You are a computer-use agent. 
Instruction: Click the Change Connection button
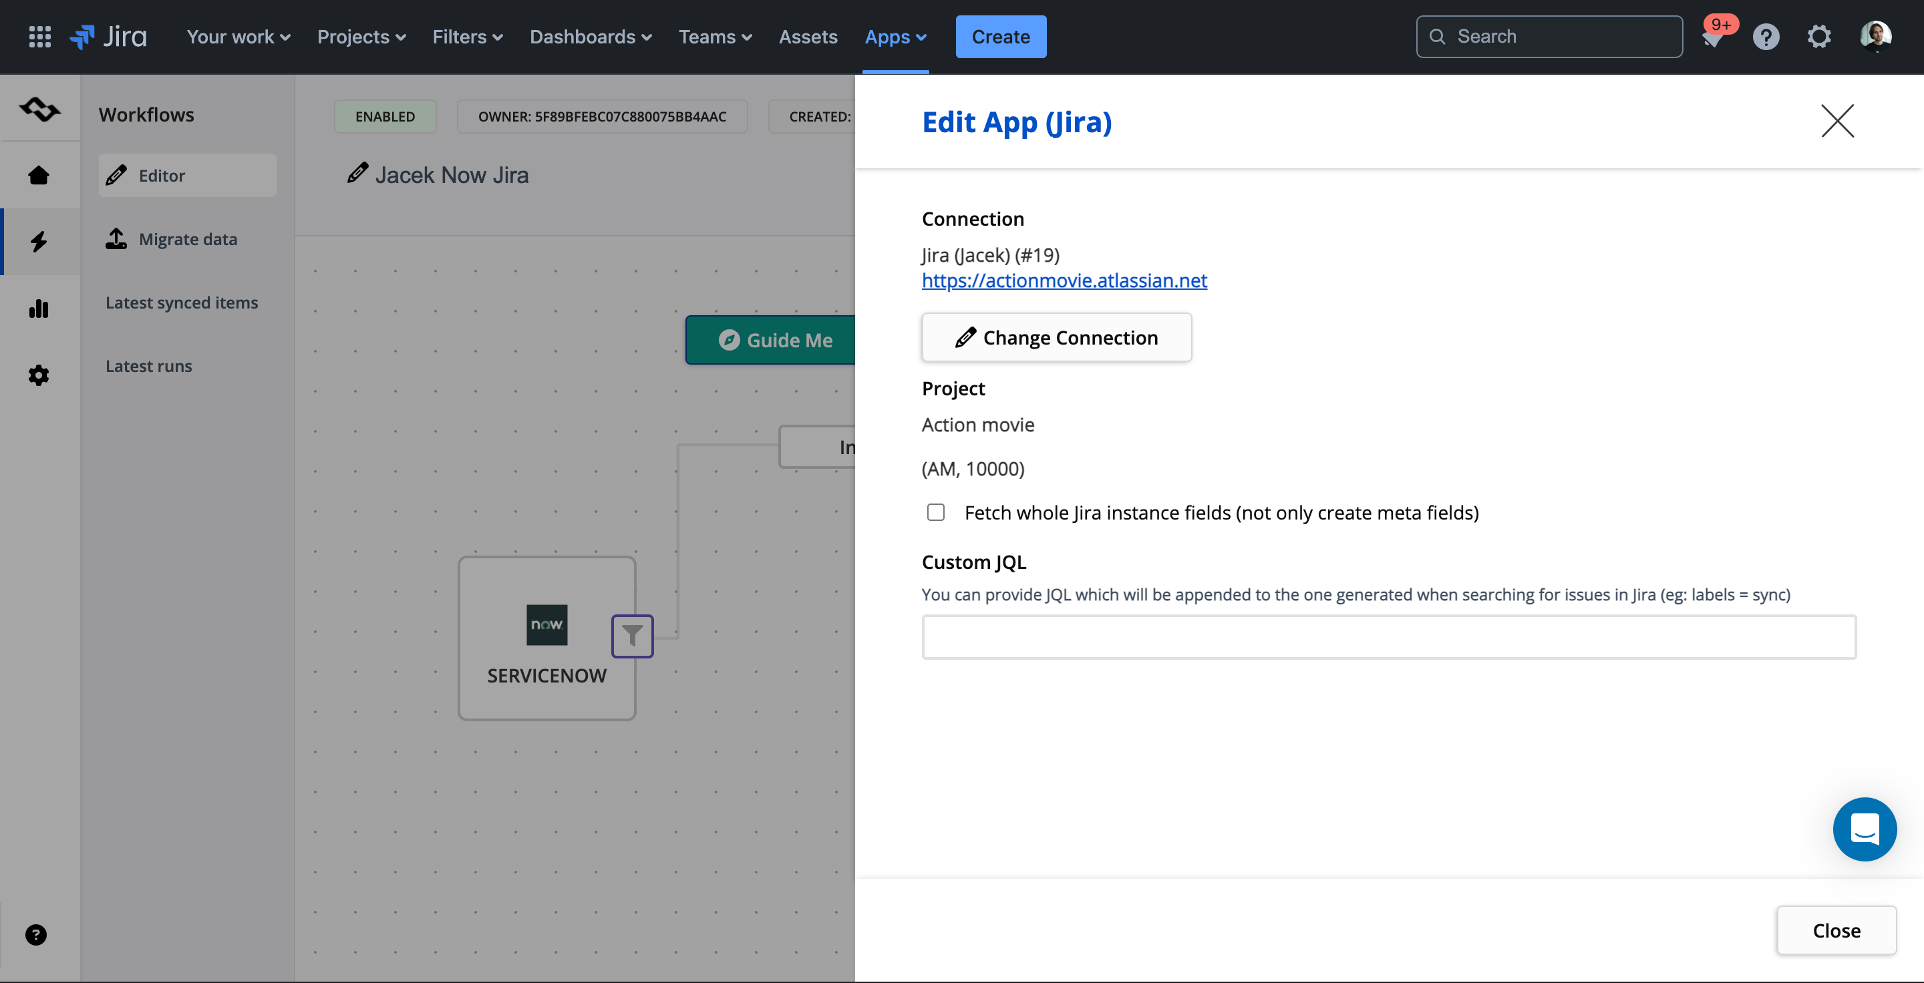coord(1056,337)
